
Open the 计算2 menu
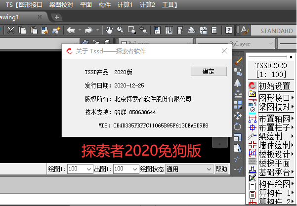click(x=147, y=5)
